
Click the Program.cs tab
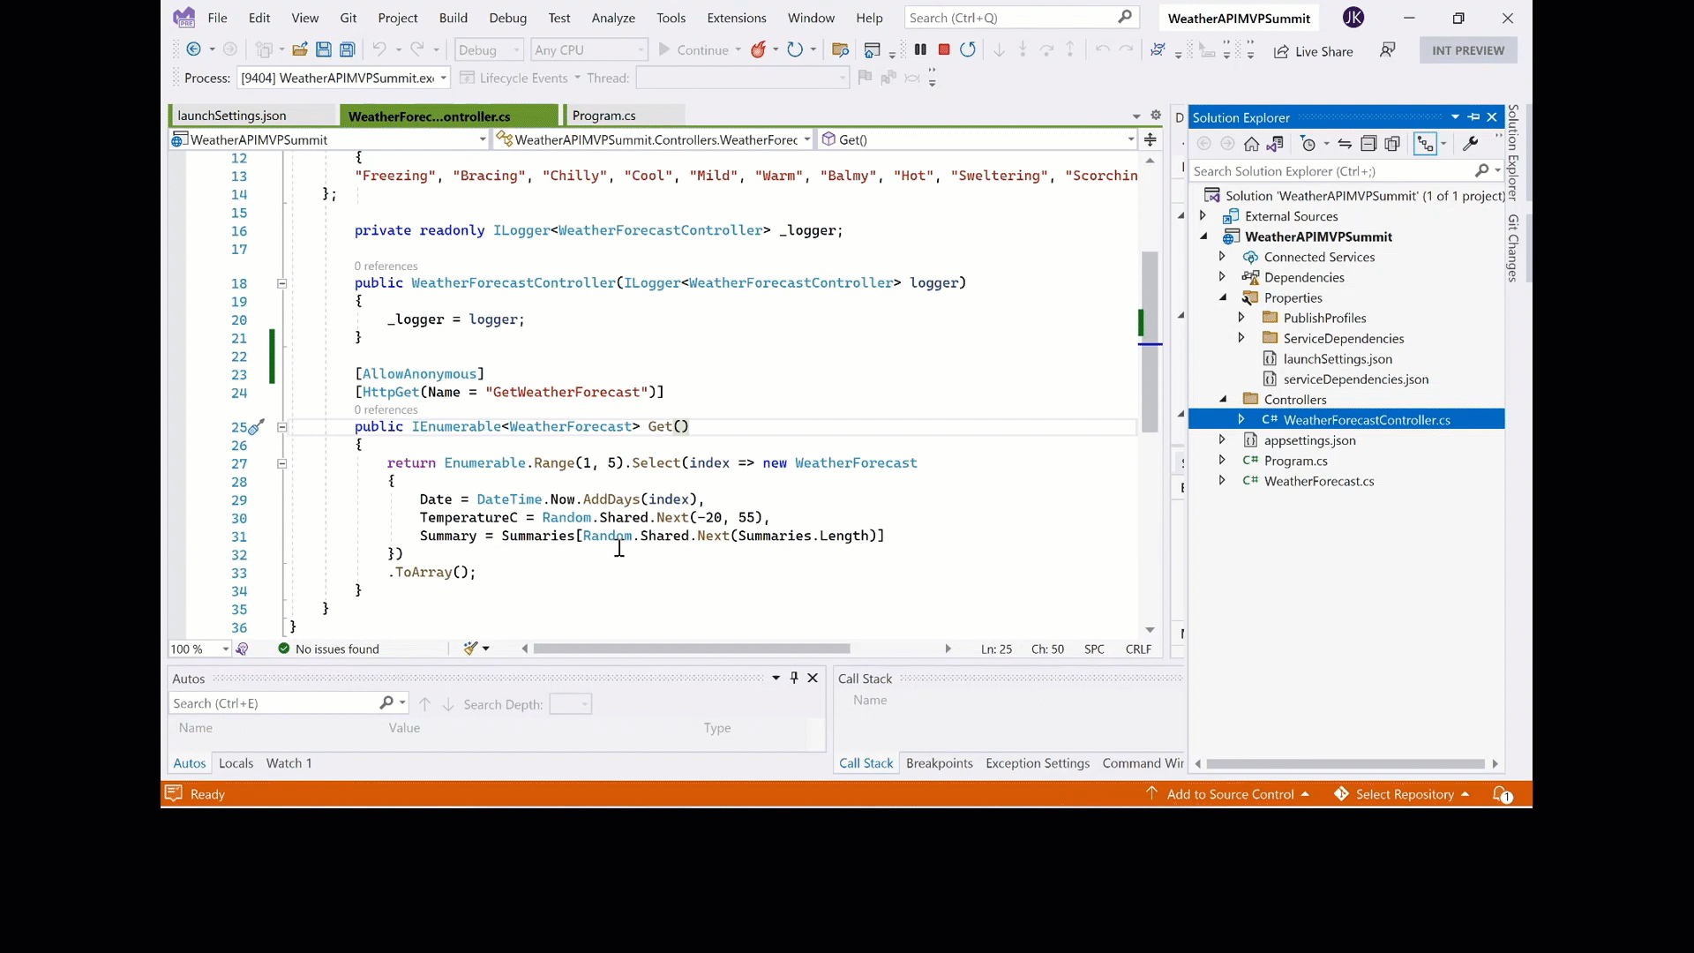coord(603,116)
